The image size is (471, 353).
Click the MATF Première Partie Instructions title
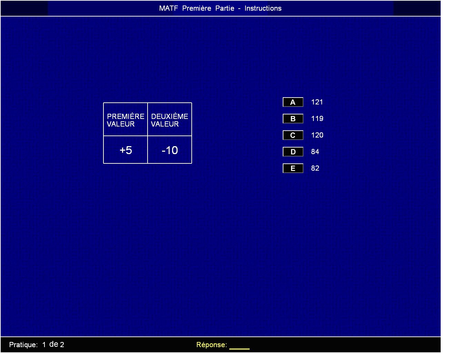220,8
